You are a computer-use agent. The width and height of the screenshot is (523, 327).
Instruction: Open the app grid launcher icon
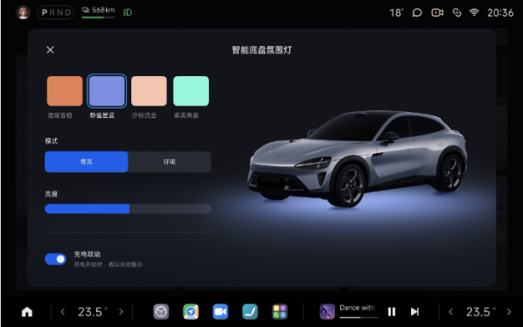[280, 312]
